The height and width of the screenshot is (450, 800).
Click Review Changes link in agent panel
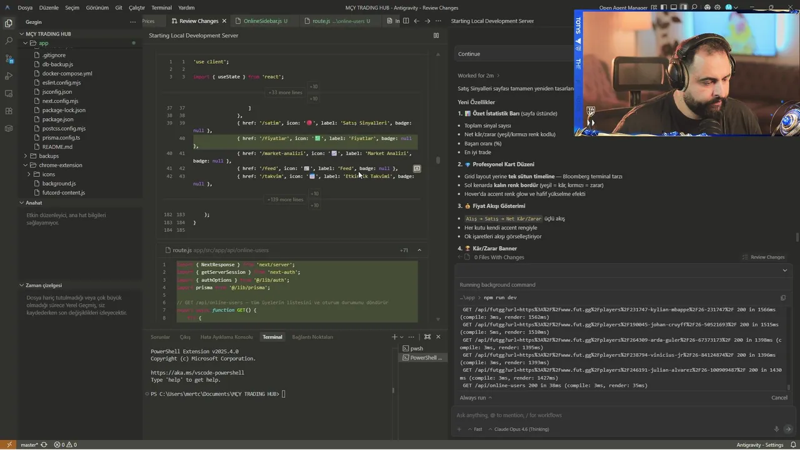763,257
